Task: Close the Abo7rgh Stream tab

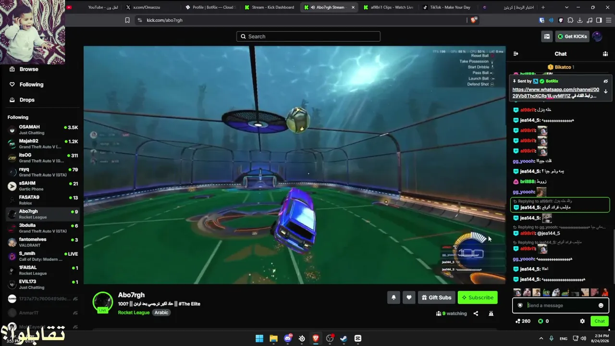Action: click(353, 7)
